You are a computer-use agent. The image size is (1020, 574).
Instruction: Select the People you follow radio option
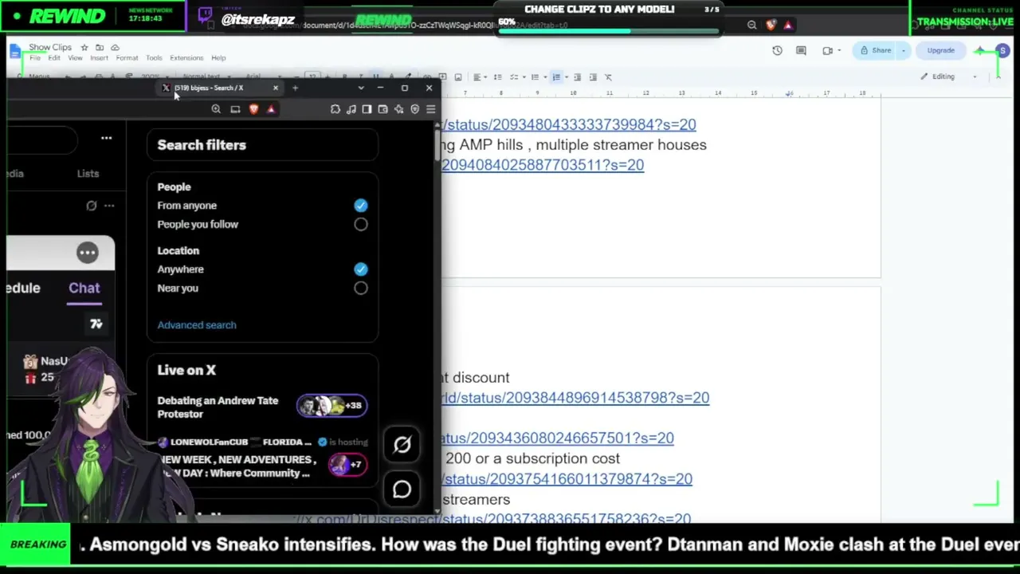point(361,225)
